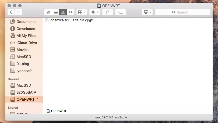Click the lyonscafe folder icon
218x123 pixels.
12,71
